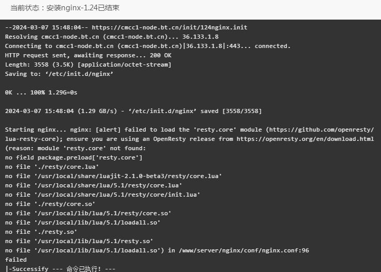Image resolution: width=381 pixels, height=272 pixels.
Task: Click the 'Length: 3558 (3.5K)' line
Action: point(88,65)
